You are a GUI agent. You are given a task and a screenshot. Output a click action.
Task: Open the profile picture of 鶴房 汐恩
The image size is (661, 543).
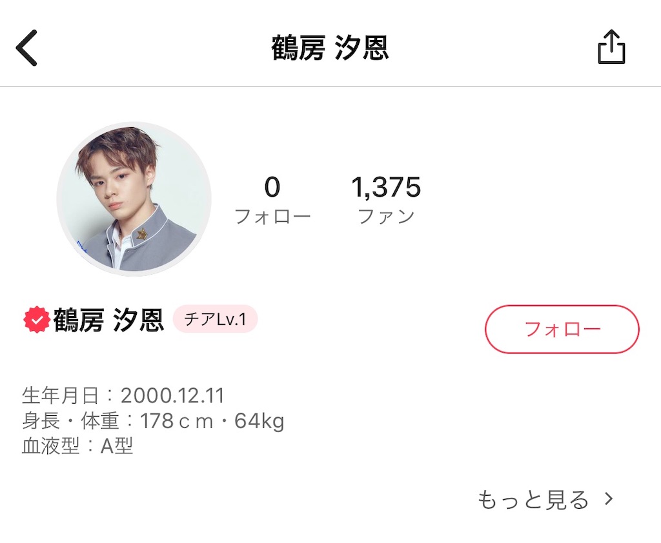coord(132,197)
